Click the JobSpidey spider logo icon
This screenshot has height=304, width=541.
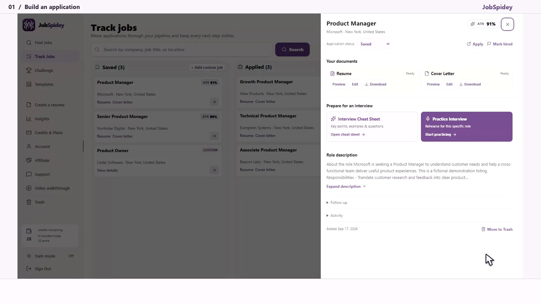(x=29, y=25)
